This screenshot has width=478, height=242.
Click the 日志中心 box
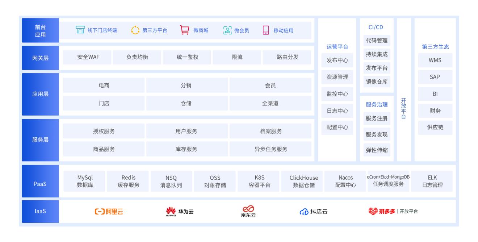[x=337, y=111]
